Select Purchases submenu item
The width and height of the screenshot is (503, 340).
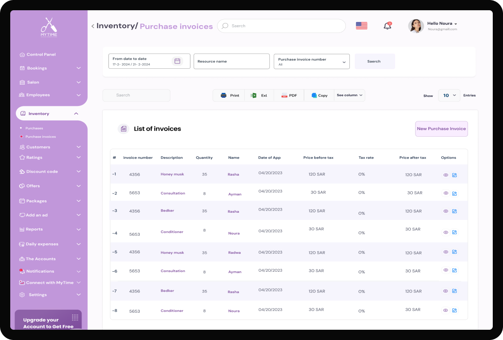pos(34,128)
